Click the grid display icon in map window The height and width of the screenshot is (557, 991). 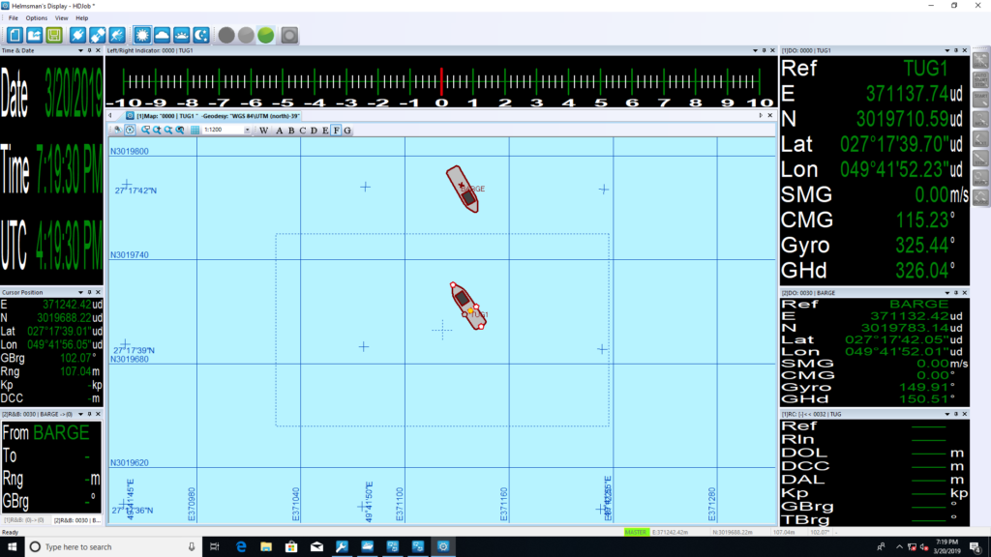195,130
